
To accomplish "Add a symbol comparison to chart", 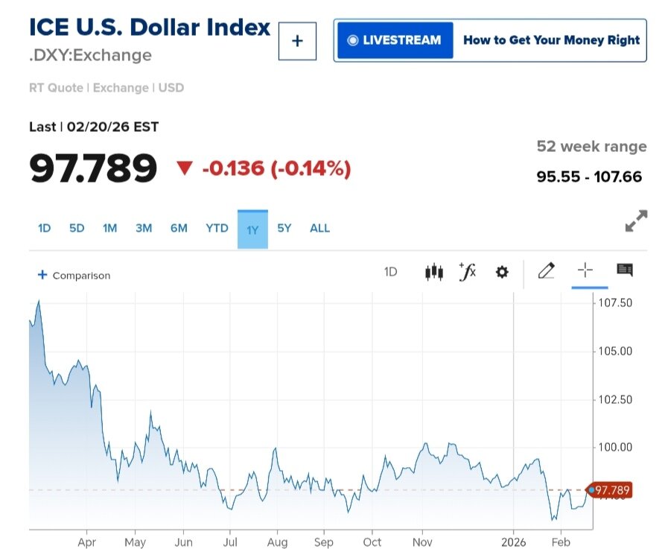I will 74,276.
